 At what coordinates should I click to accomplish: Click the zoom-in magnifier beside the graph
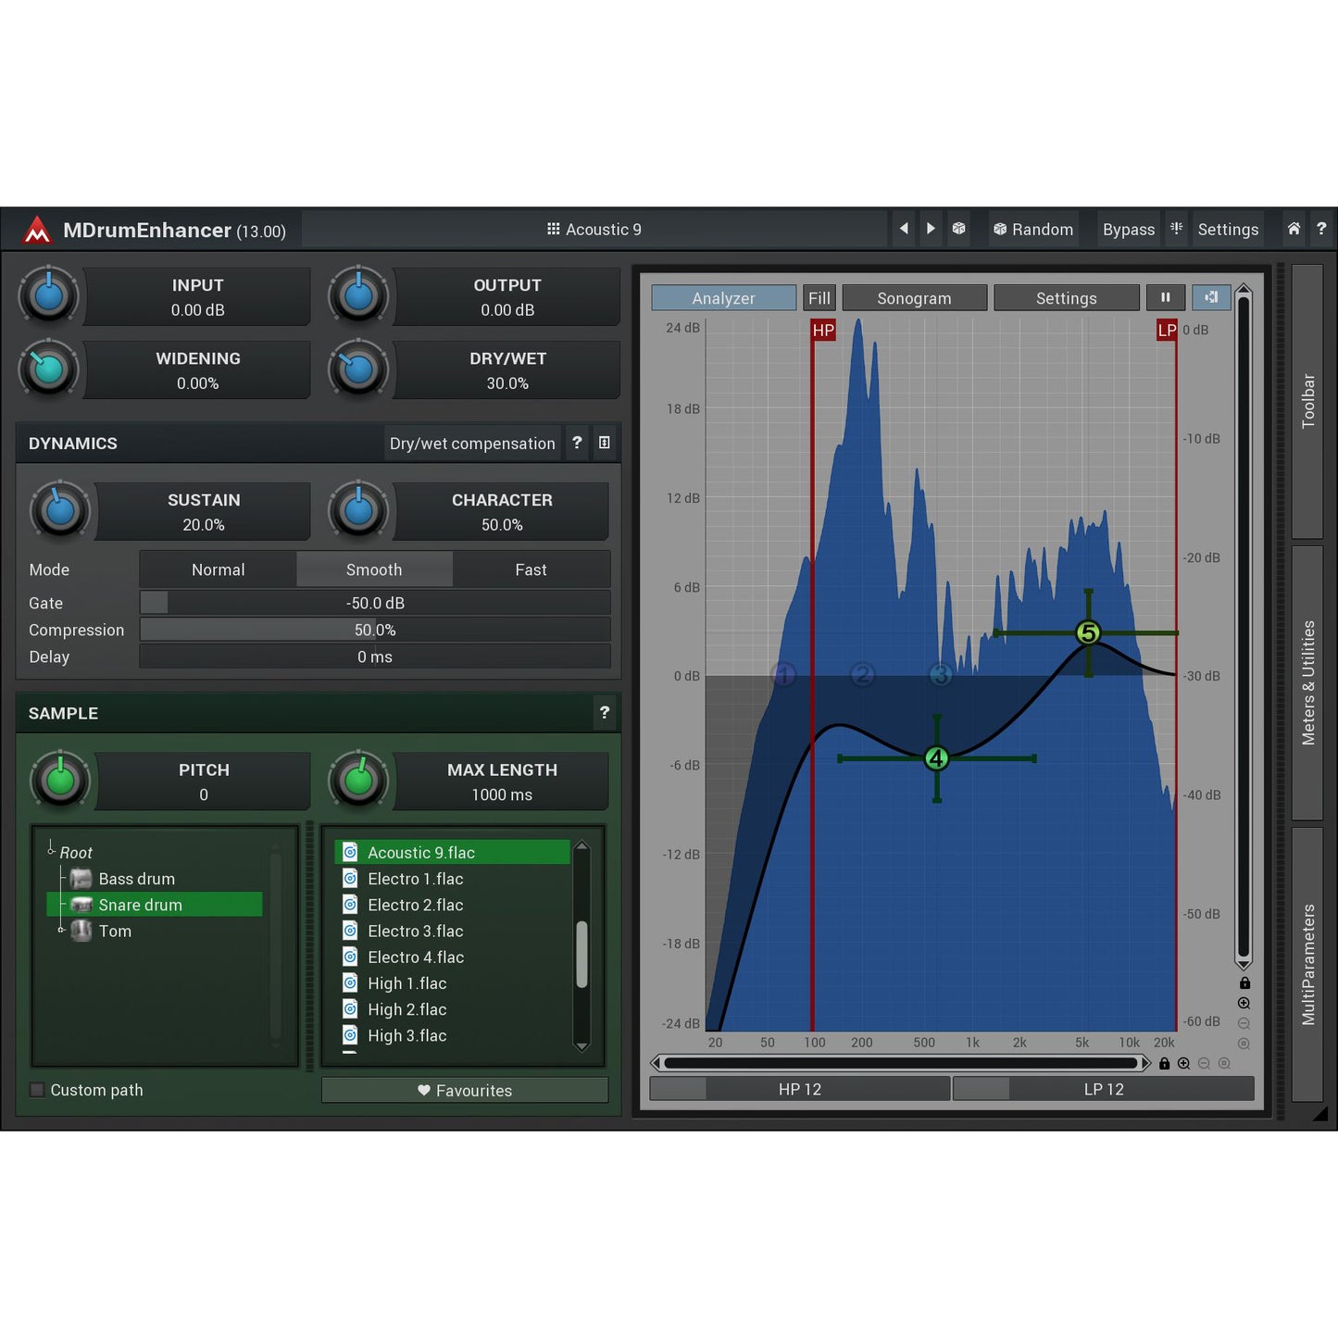tap(1244, 1003)
